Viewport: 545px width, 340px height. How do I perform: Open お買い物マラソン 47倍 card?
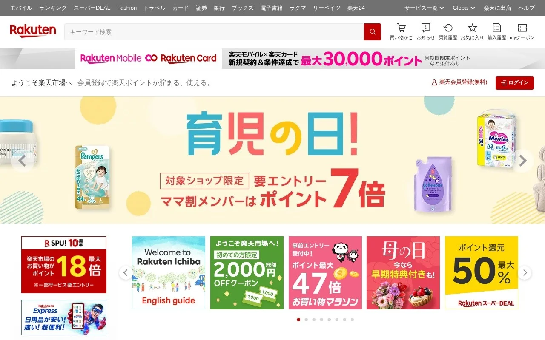[x=325, y=273]
